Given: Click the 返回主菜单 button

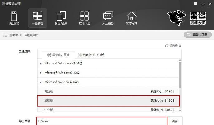Looking at the screenshot, I should click(198, 35).
